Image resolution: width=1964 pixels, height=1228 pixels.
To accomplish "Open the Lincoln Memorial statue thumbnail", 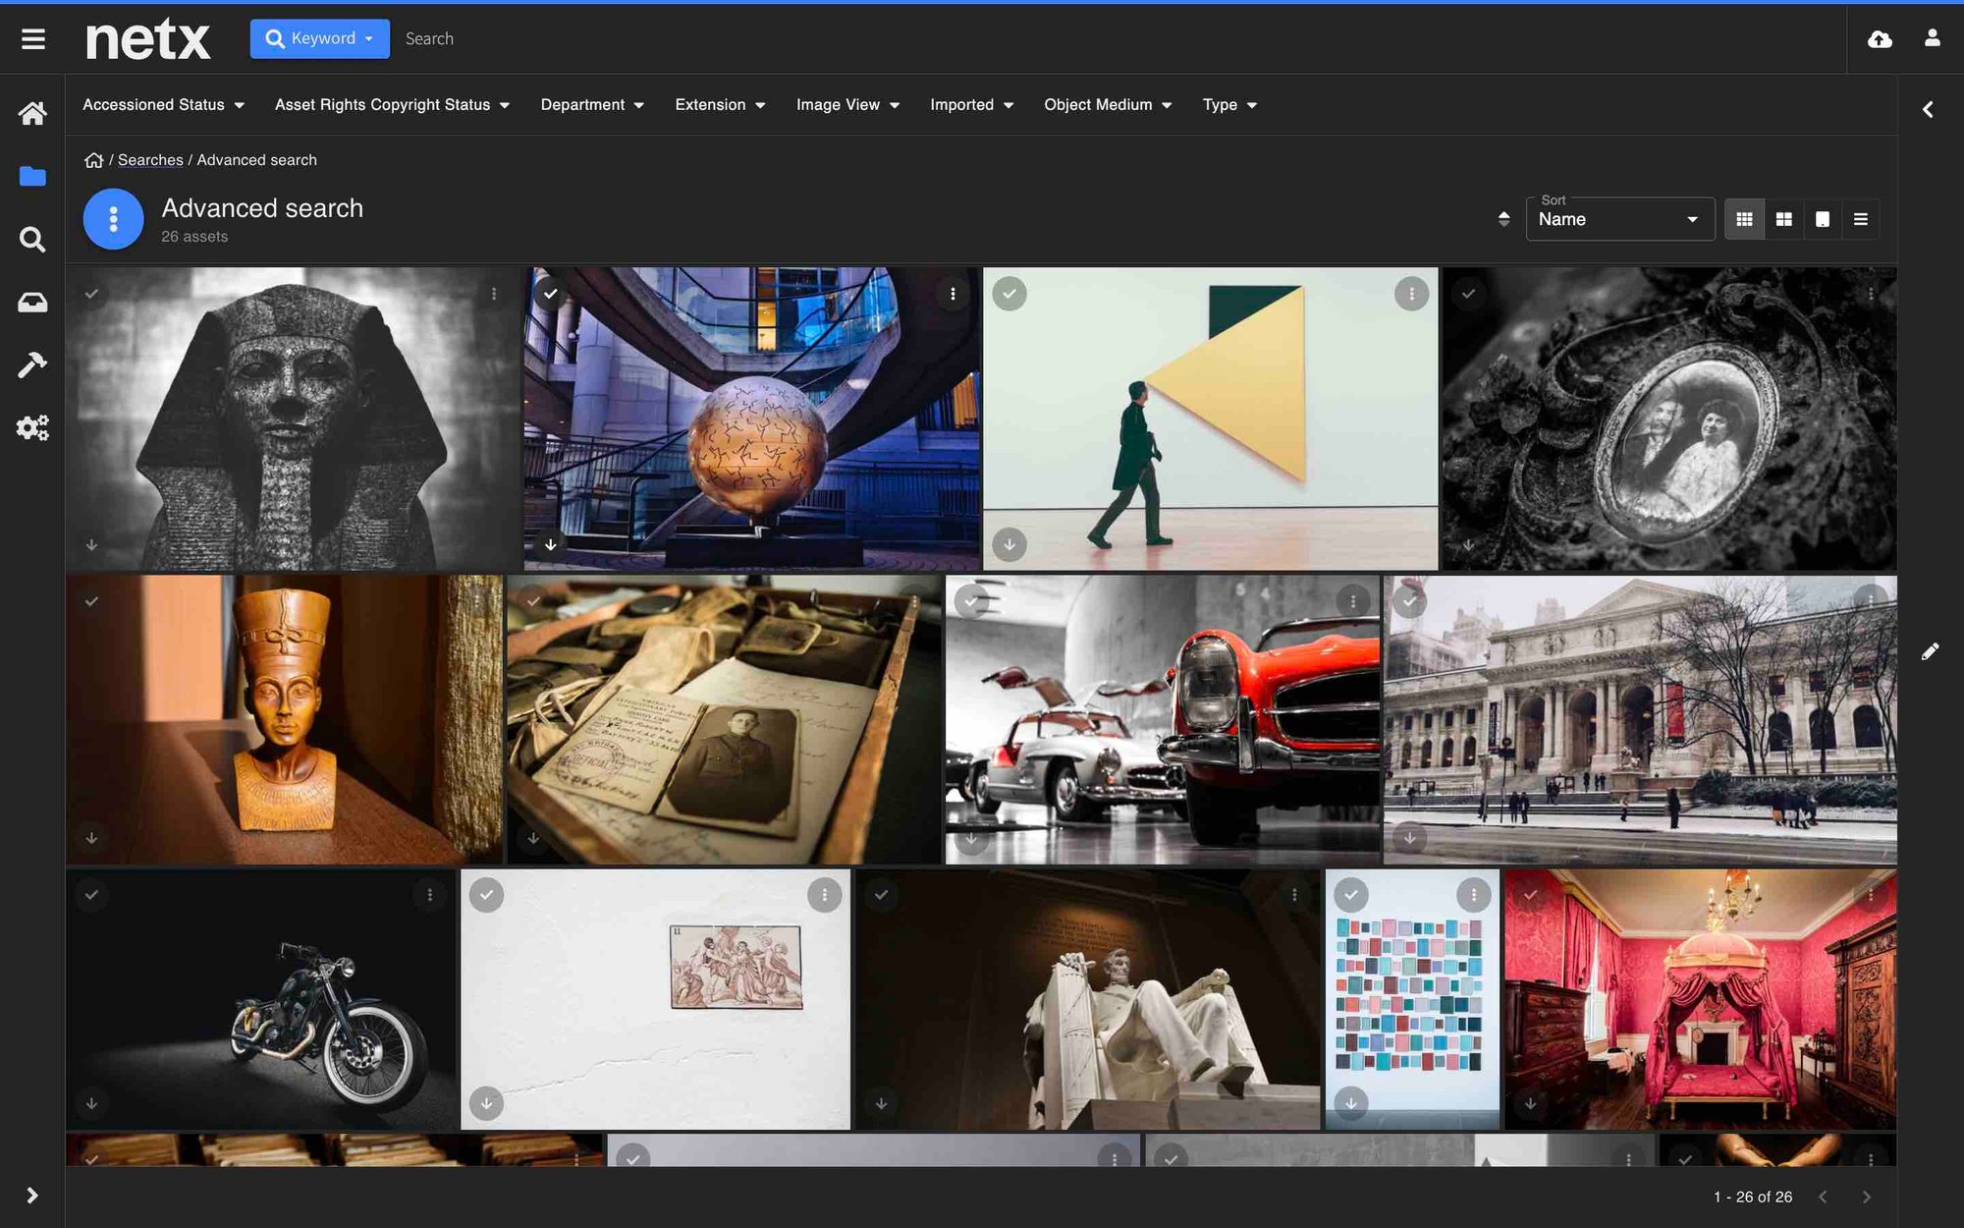I will coord(1087,999).
